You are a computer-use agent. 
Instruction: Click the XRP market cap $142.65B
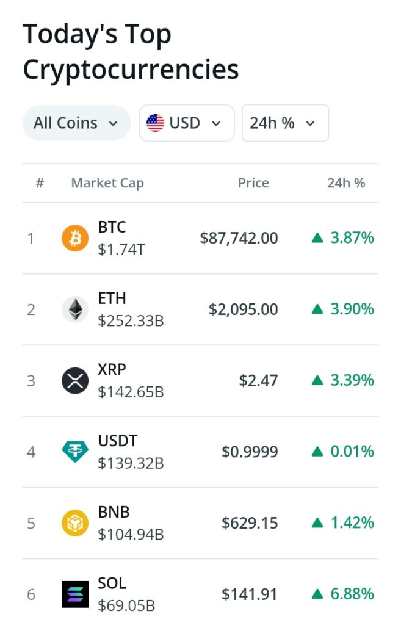point(131,392)
